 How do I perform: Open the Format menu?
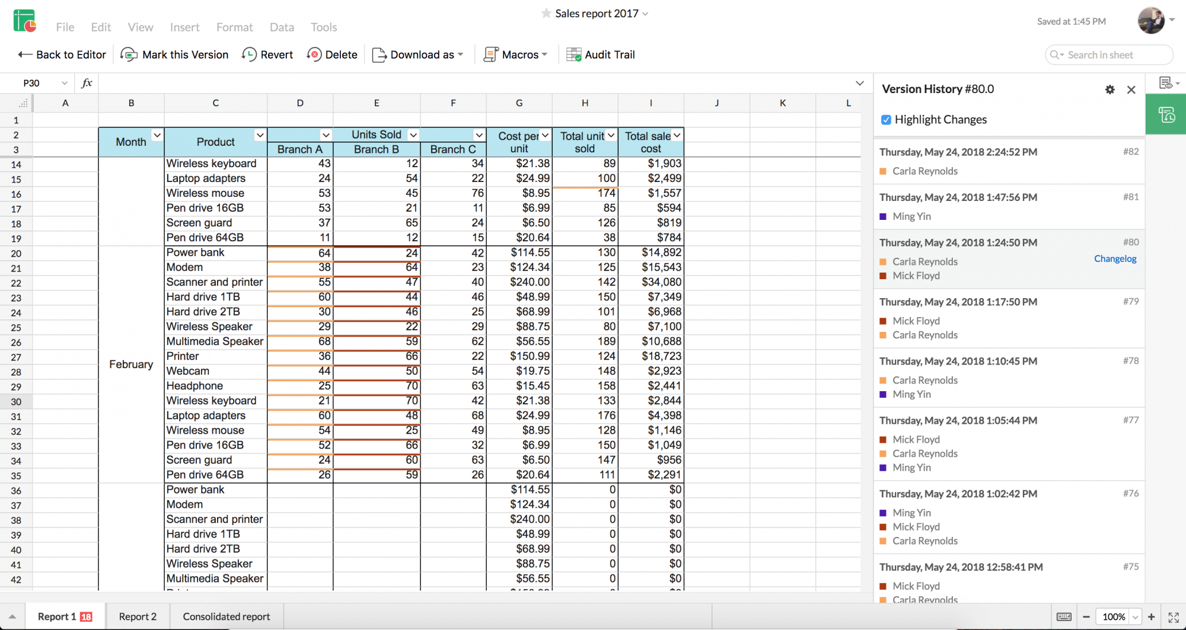[x=234, y=27]
